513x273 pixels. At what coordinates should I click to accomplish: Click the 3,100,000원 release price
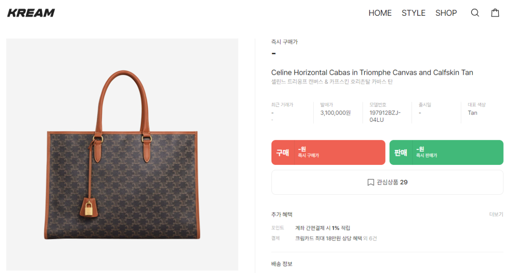pyautogui.click(x=336, y=113)
